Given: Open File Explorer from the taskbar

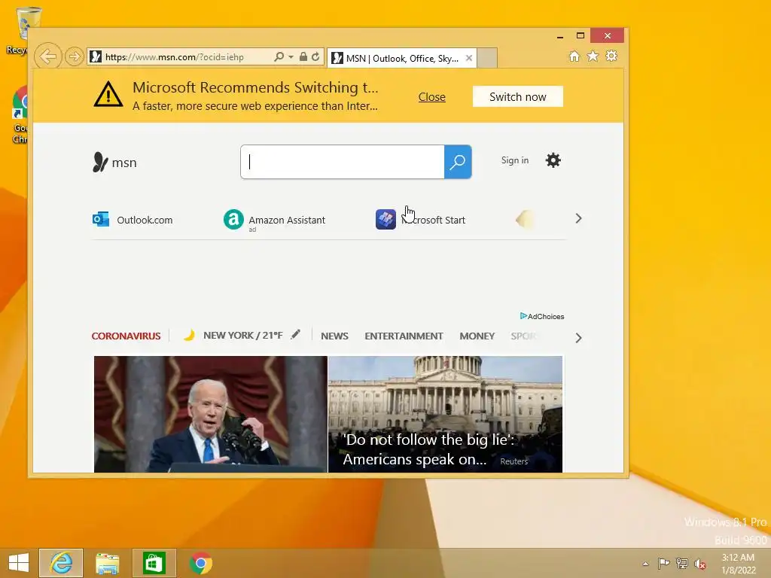Looking at the screenshot, I should tap(107, 563).
